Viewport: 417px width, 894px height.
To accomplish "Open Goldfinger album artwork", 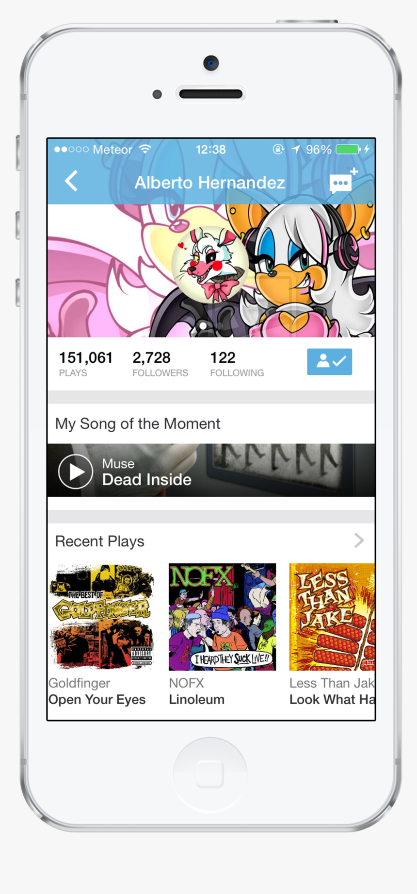I will tap(101, 617).
